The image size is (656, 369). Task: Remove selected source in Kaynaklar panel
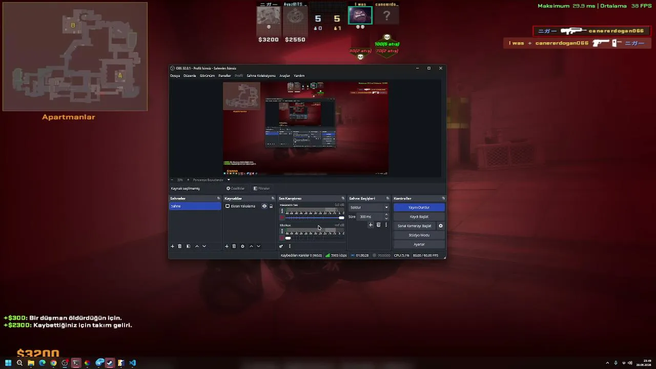point(234,247)
